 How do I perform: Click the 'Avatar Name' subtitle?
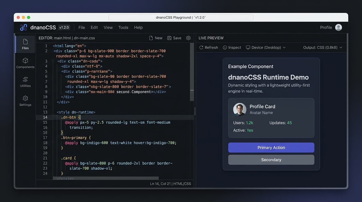(261, 113)
